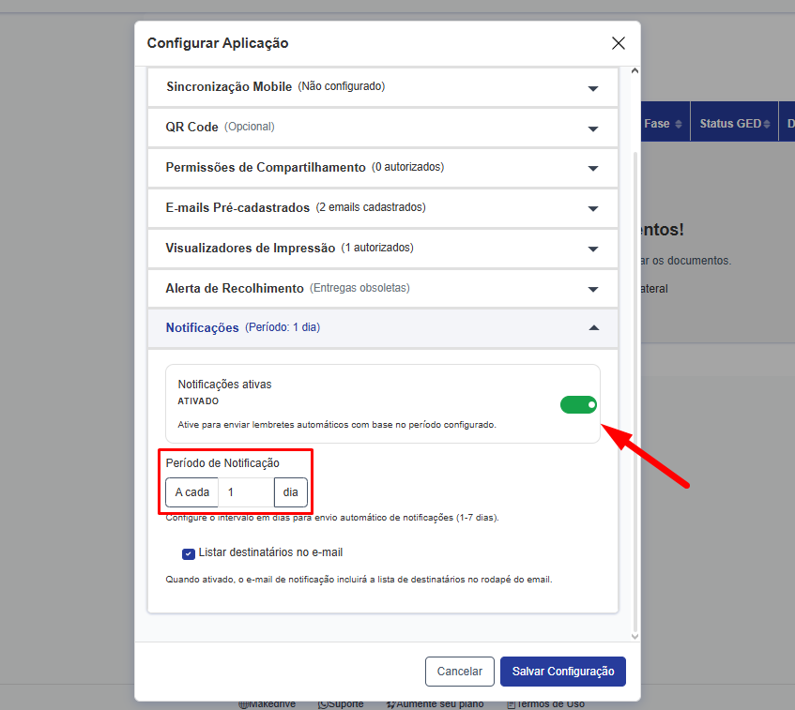Disable the Notificações ativas toggle

click(578, 404)
